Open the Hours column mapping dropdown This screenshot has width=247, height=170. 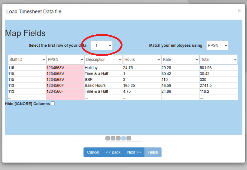(142, 59)
